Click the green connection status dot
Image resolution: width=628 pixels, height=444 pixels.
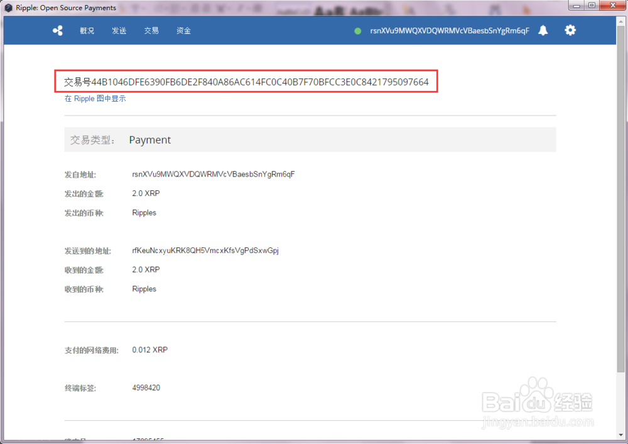coord(358,31)
